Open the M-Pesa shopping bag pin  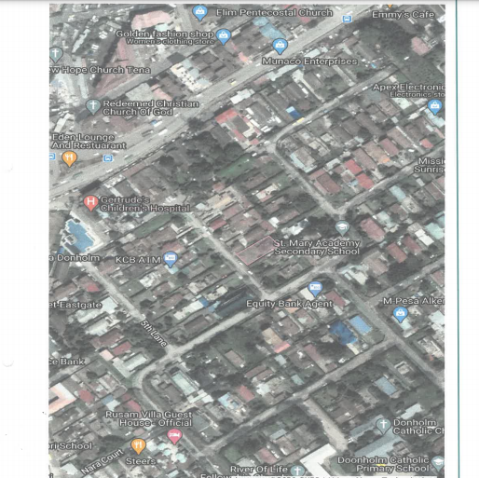tap(400, 314)
